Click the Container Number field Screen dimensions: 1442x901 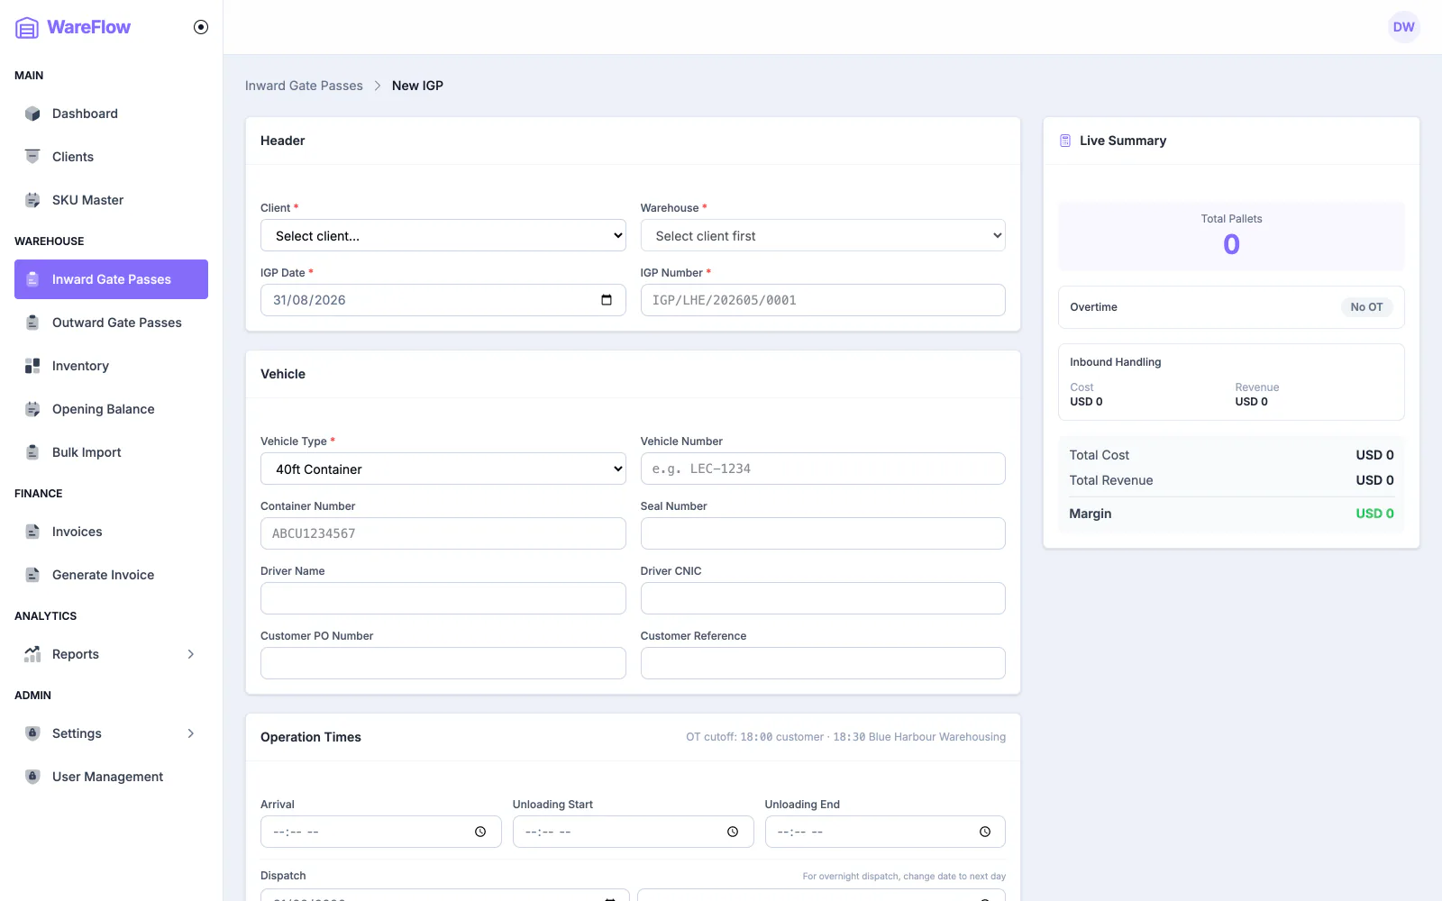(443, 533)
